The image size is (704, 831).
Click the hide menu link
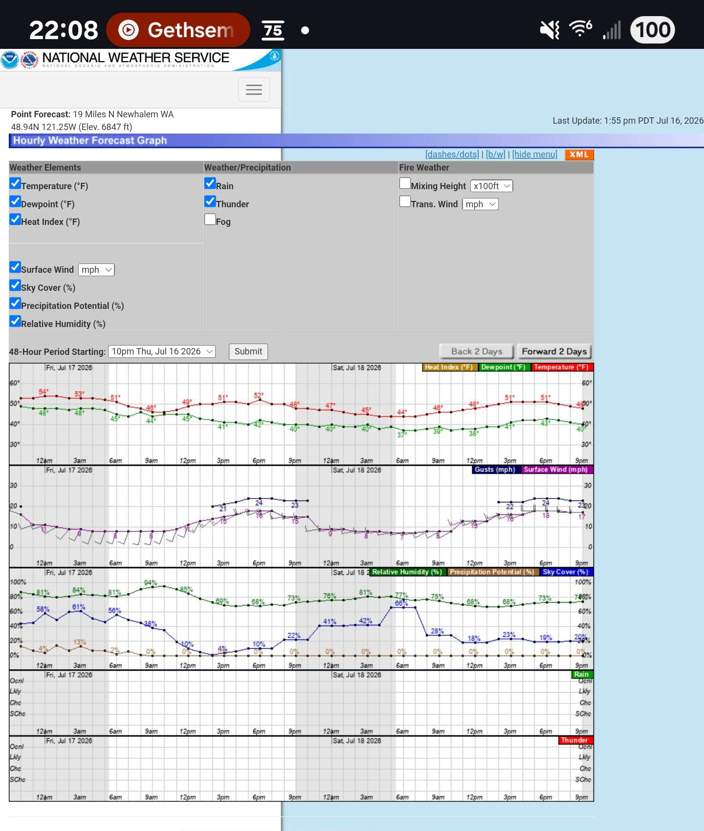point(535,154)
